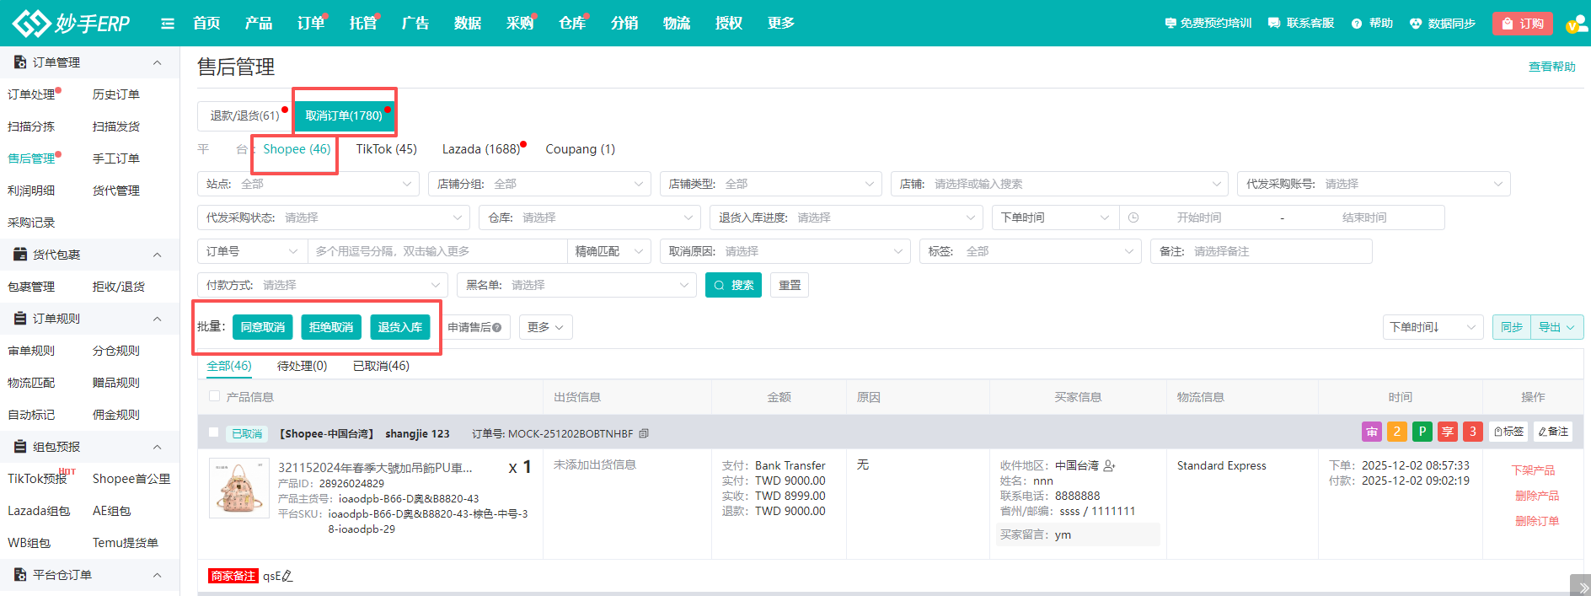This screenshot has width=1591, height=596.
Task: Click the user avatar in top right
Action: [x=1577, y=24]
